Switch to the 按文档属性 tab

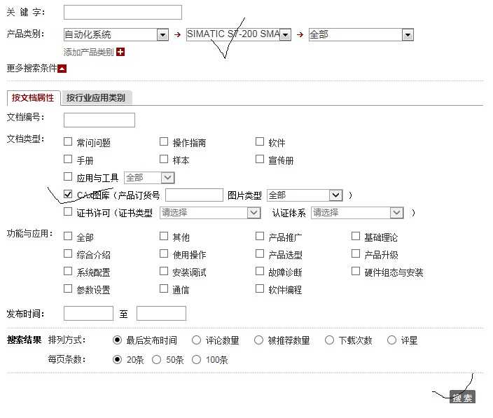33,98
